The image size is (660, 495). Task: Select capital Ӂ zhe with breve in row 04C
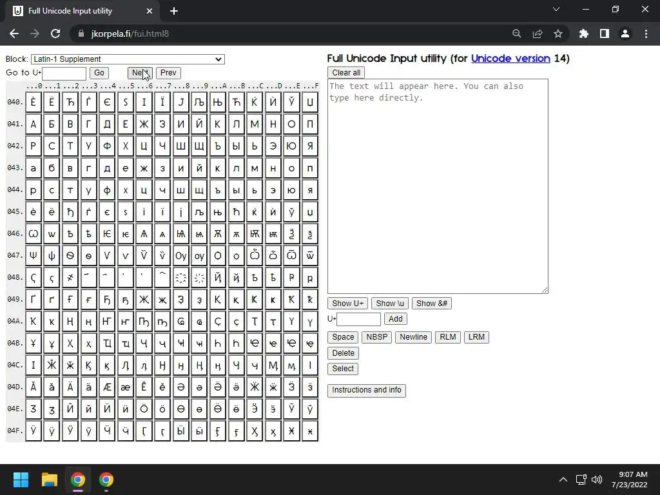[52, 365]
